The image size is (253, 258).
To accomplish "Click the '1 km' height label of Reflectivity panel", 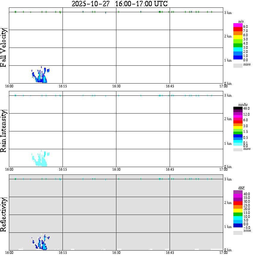I will tap(228, 227).
